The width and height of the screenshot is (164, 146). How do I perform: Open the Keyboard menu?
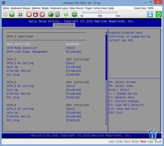coord(16,8)
